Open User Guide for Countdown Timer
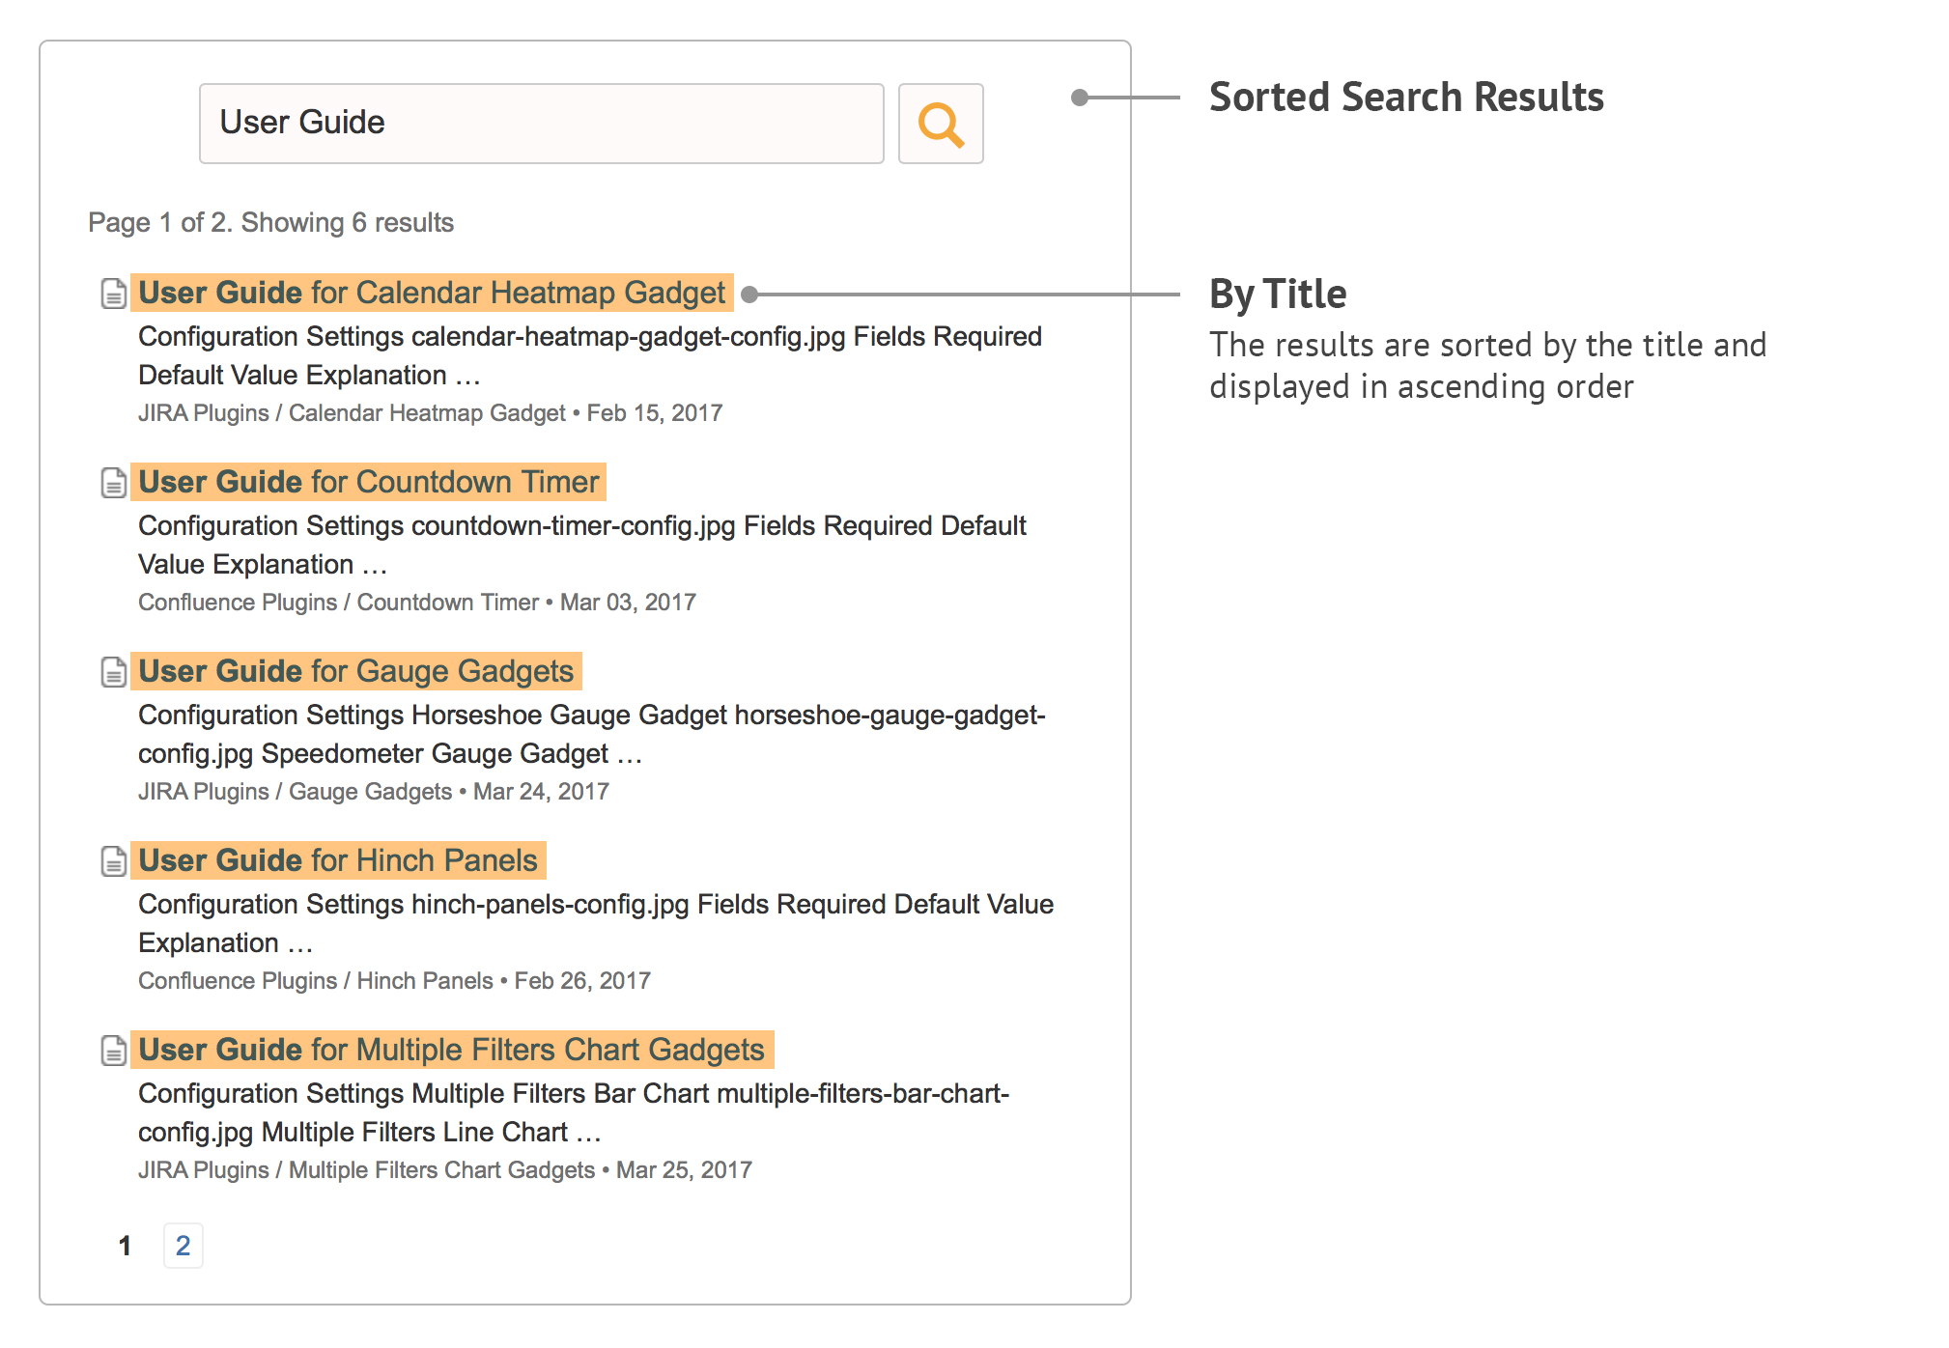Image resolution: width=1949 pixels, height=1348 pixels. point(368,482)
